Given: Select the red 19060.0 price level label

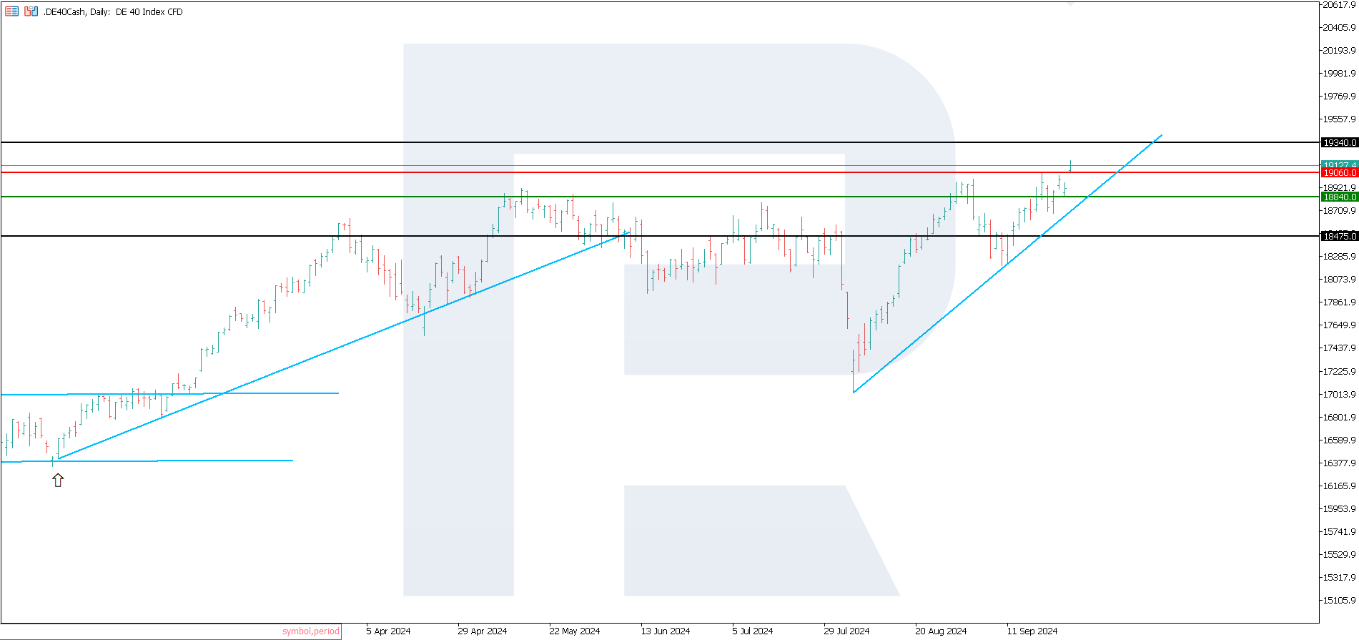Looking at the screenshot, I should tap(1340, 173).
